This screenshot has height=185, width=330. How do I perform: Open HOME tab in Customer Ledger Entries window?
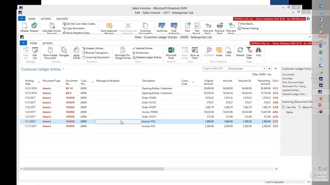point(33,43)
